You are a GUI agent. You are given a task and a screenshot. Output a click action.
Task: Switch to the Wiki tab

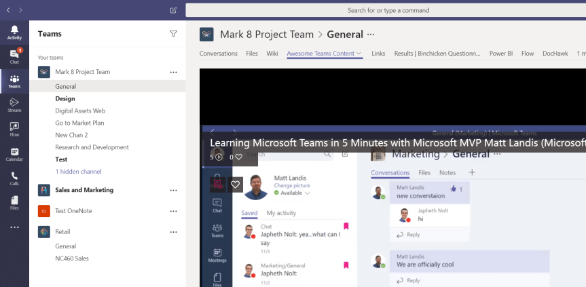(x=272, y=53)
